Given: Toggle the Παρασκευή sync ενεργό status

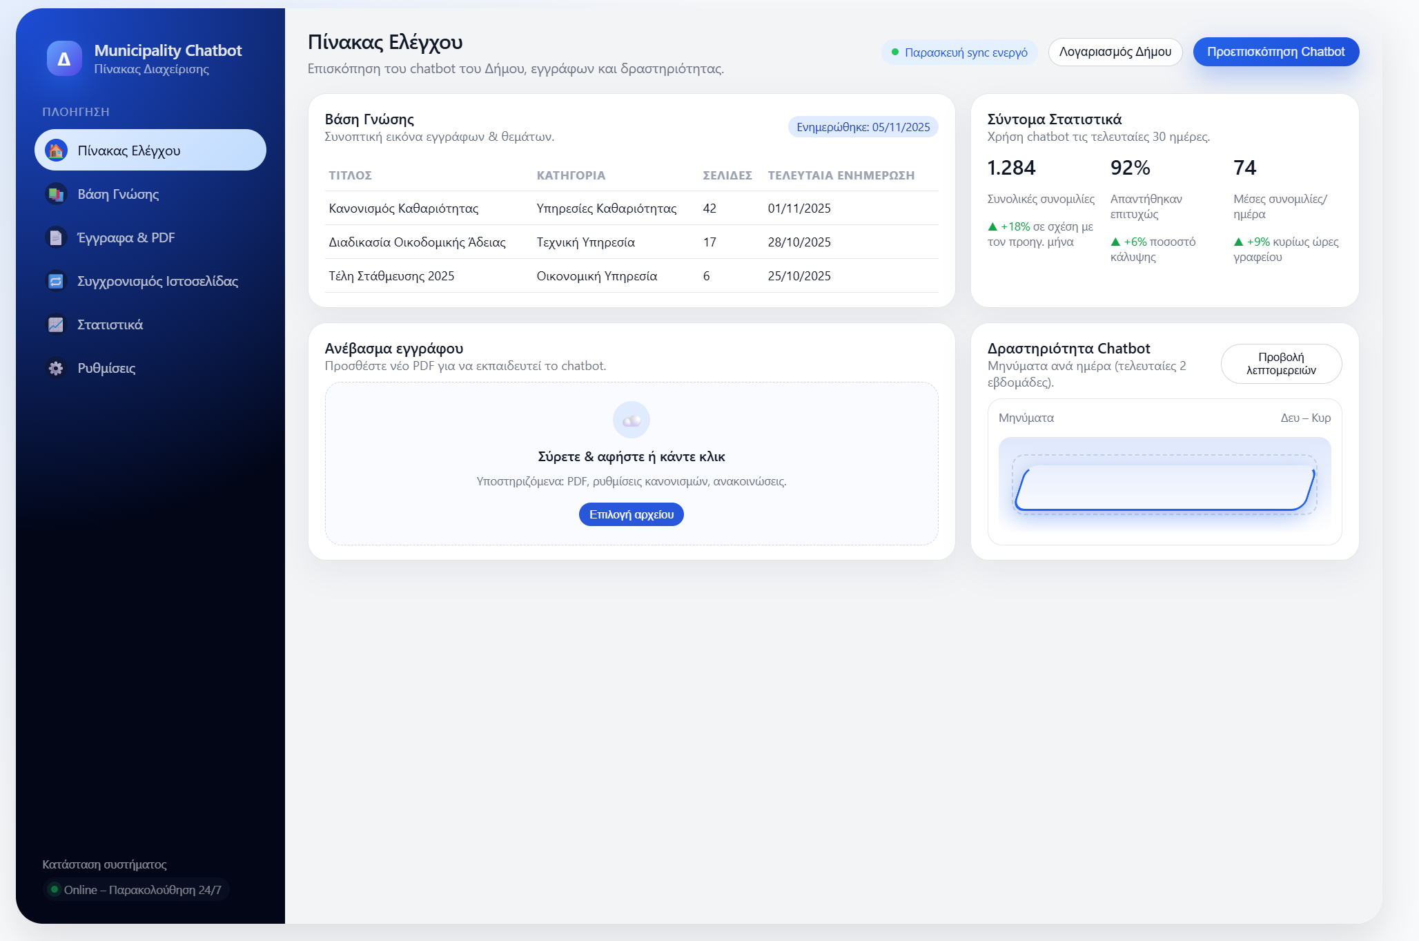Looking at the screenshot, I should click(959, 52).
